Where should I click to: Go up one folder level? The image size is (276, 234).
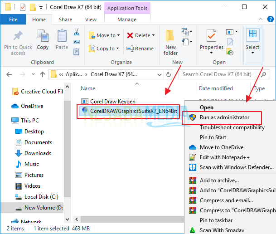43,74
